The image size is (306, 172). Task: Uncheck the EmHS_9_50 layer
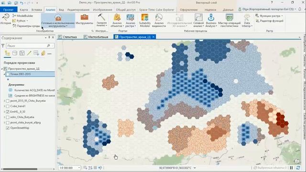(x=8, y=112)
